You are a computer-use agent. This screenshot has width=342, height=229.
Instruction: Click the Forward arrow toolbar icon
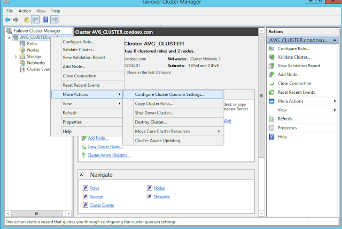click(x=15, y=20)
